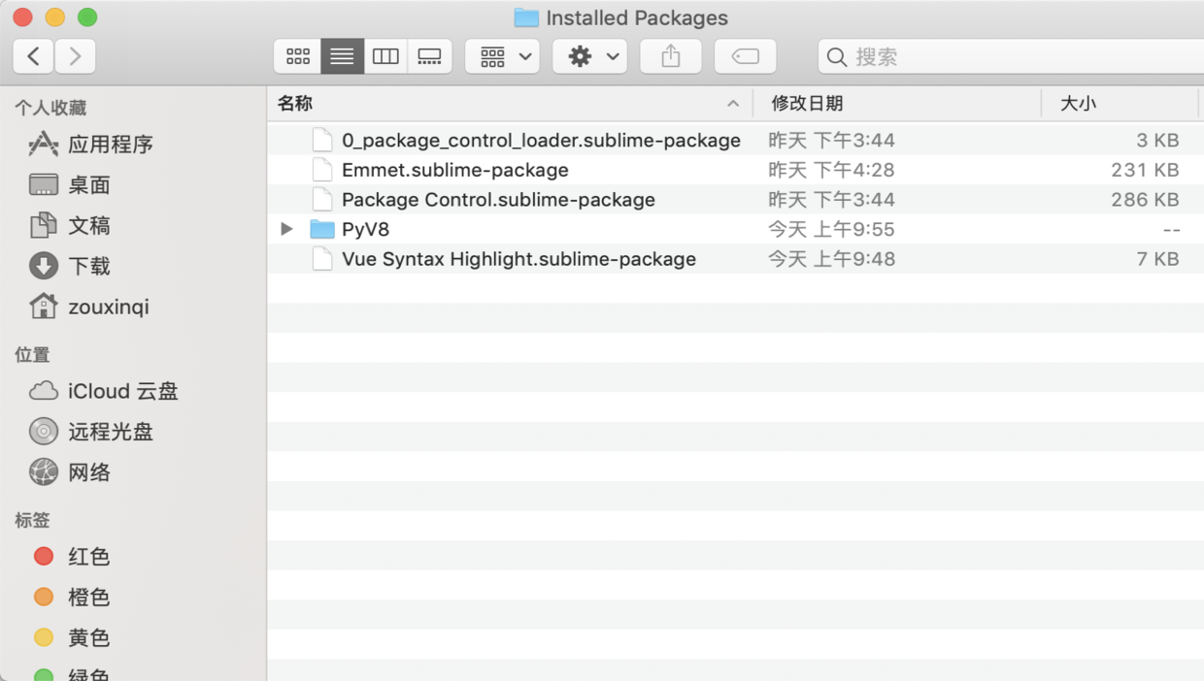This screenshot has height=681, width=1204.
Task: Open 远程光盘 in the sidebar
Action: 111,433
